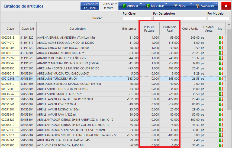Click the Clave SAT column header
The image size is (232, 148).
28,29
